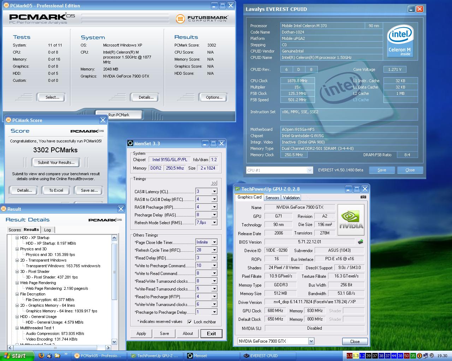The image size is (452, 361).
Task: Click the MemSet Apply button
Action: [141, 334]
